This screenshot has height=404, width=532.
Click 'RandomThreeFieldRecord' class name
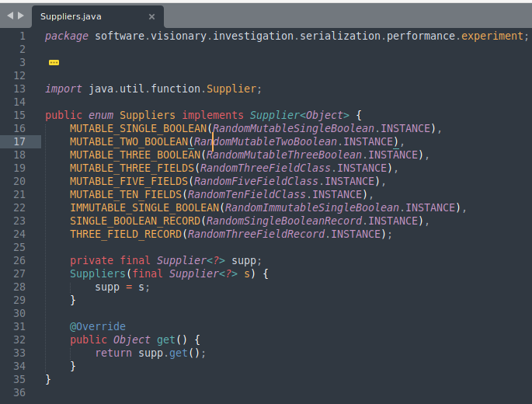pyautogui.click(x=256, y=235)
